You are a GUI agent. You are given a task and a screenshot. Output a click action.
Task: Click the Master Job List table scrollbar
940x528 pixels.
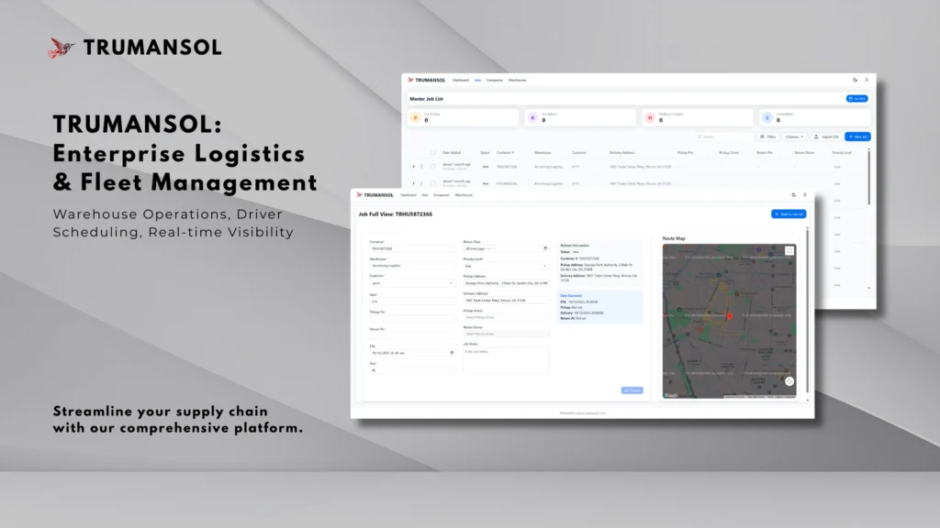coord(869,177)
